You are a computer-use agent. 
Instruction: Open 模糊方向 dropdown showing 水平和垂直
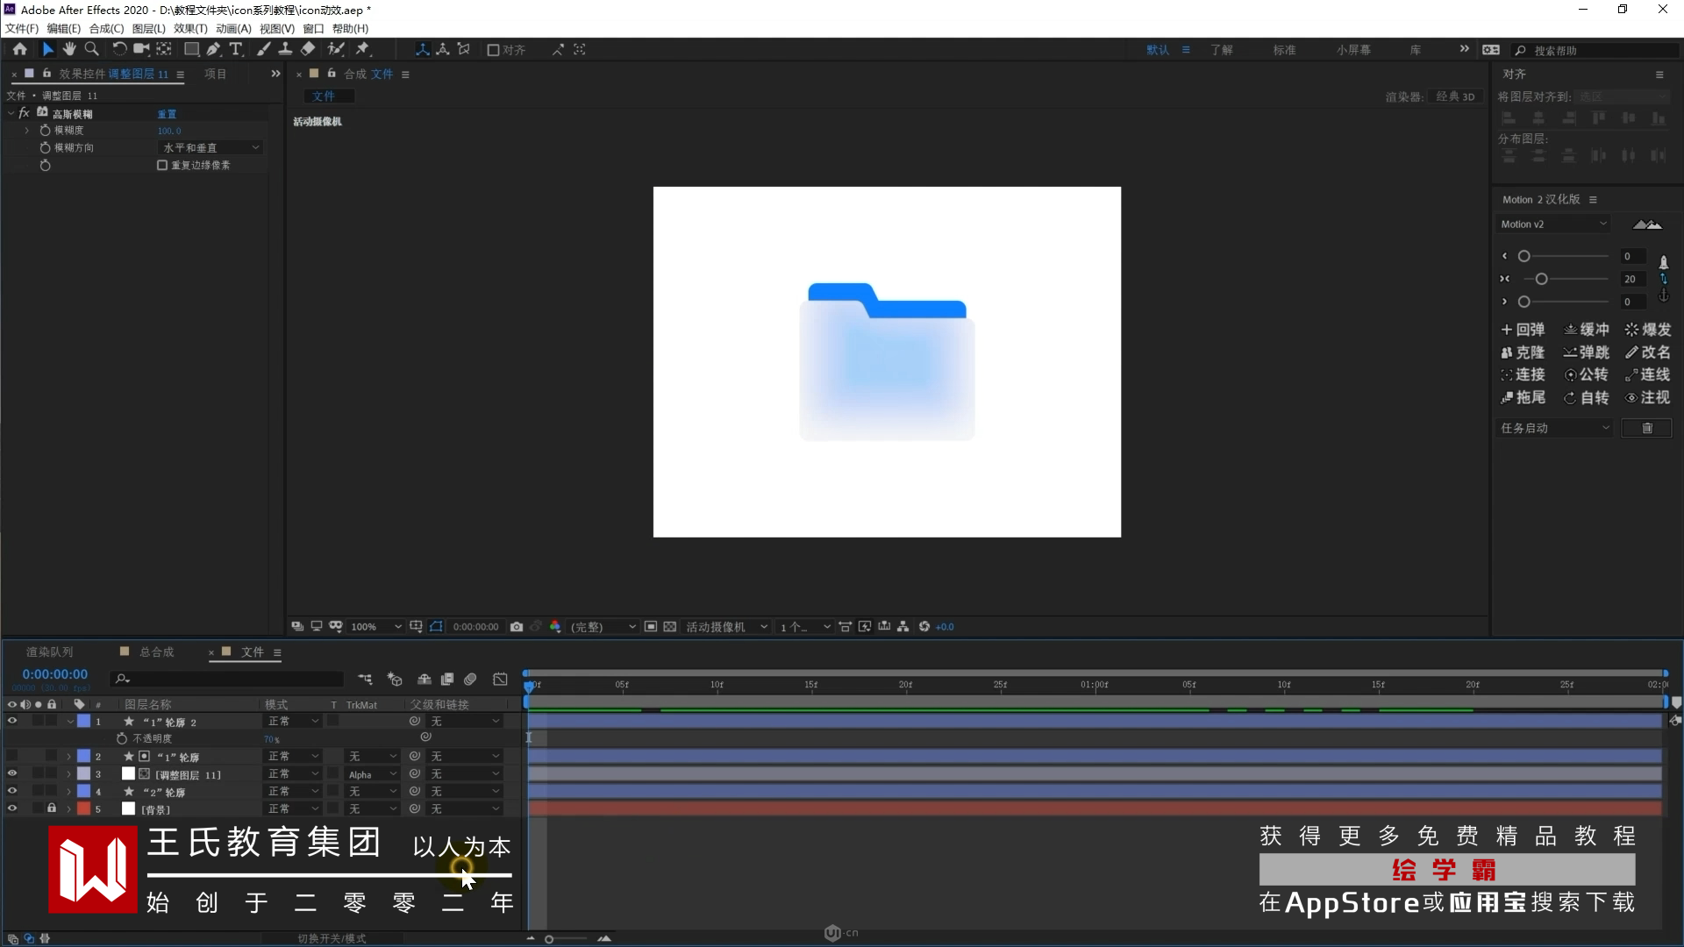tap(210, 147)
